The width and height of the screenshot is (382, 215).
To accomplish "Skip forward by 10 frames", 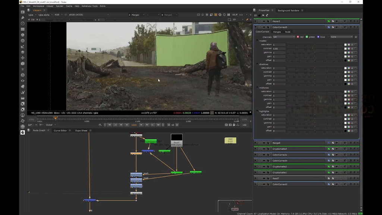I will [177, 125].
